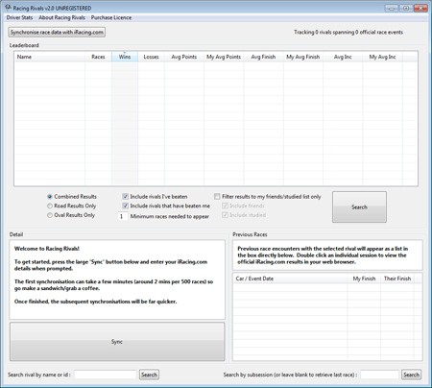This screenshot has width=432, height=388.
Task: Click Search button next to rival name field
Action: coord(149,375)
